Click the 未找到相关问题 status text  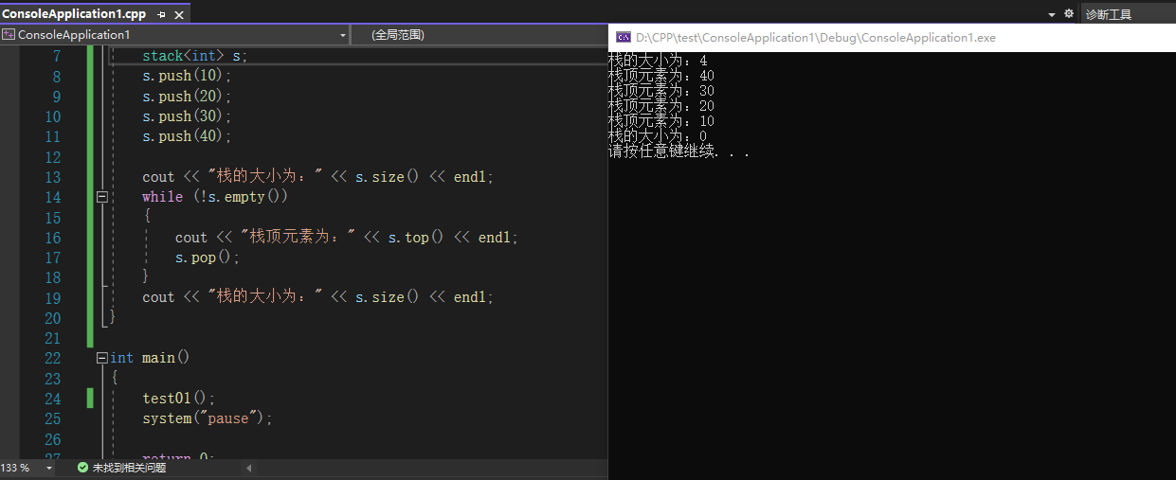[x=129, y=468]
